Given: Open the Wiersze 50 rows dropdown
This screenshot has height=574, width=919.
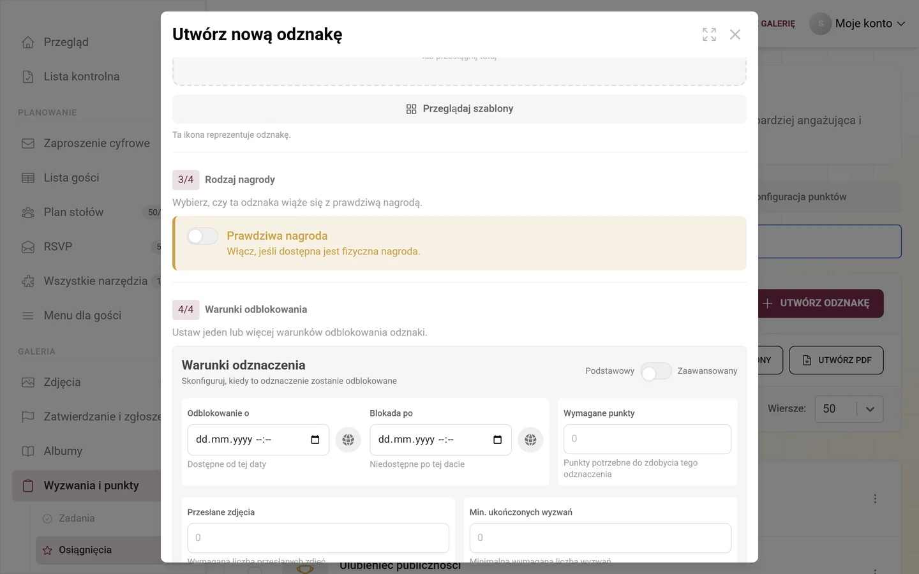Looking at the screenshot, I should click(849, 409).
